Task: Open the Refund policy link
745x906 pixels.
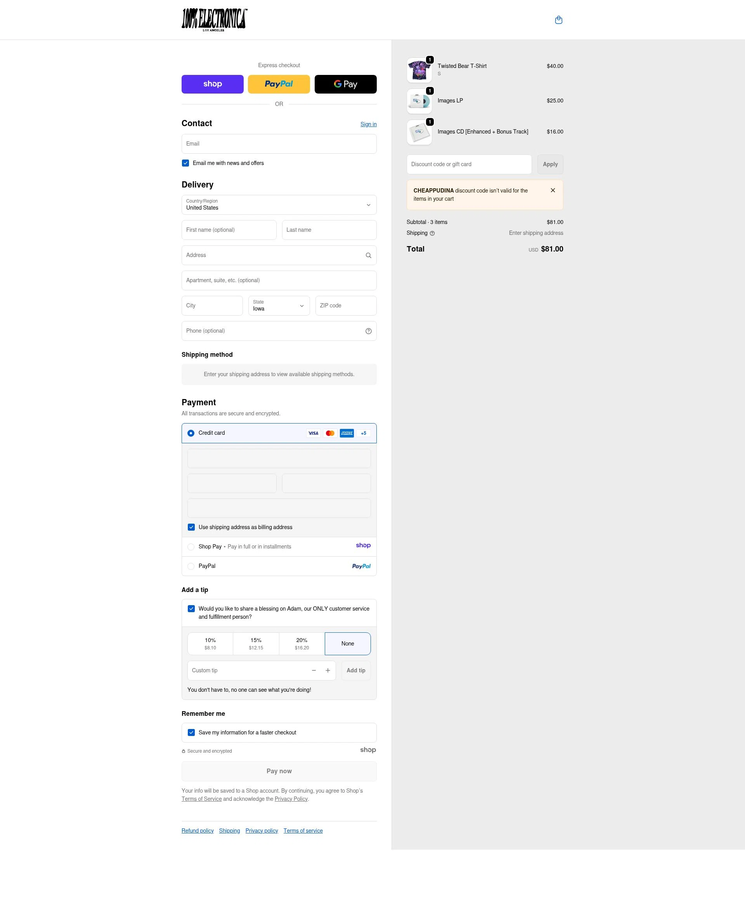Action: pyautogui.click(x=197, y=830)
